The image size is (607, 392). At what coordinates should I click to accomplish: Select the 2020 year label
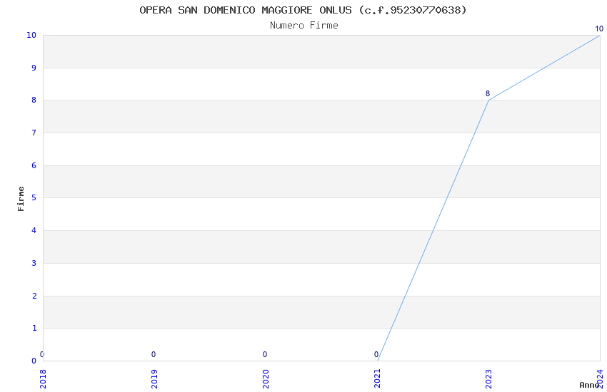tap(266, 378)
